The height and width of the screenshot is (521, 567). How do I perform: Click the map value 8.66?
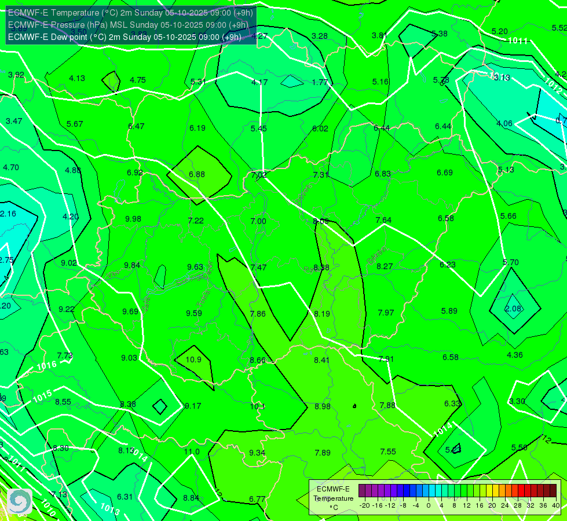pyautogui.click(x=258, y=360)
